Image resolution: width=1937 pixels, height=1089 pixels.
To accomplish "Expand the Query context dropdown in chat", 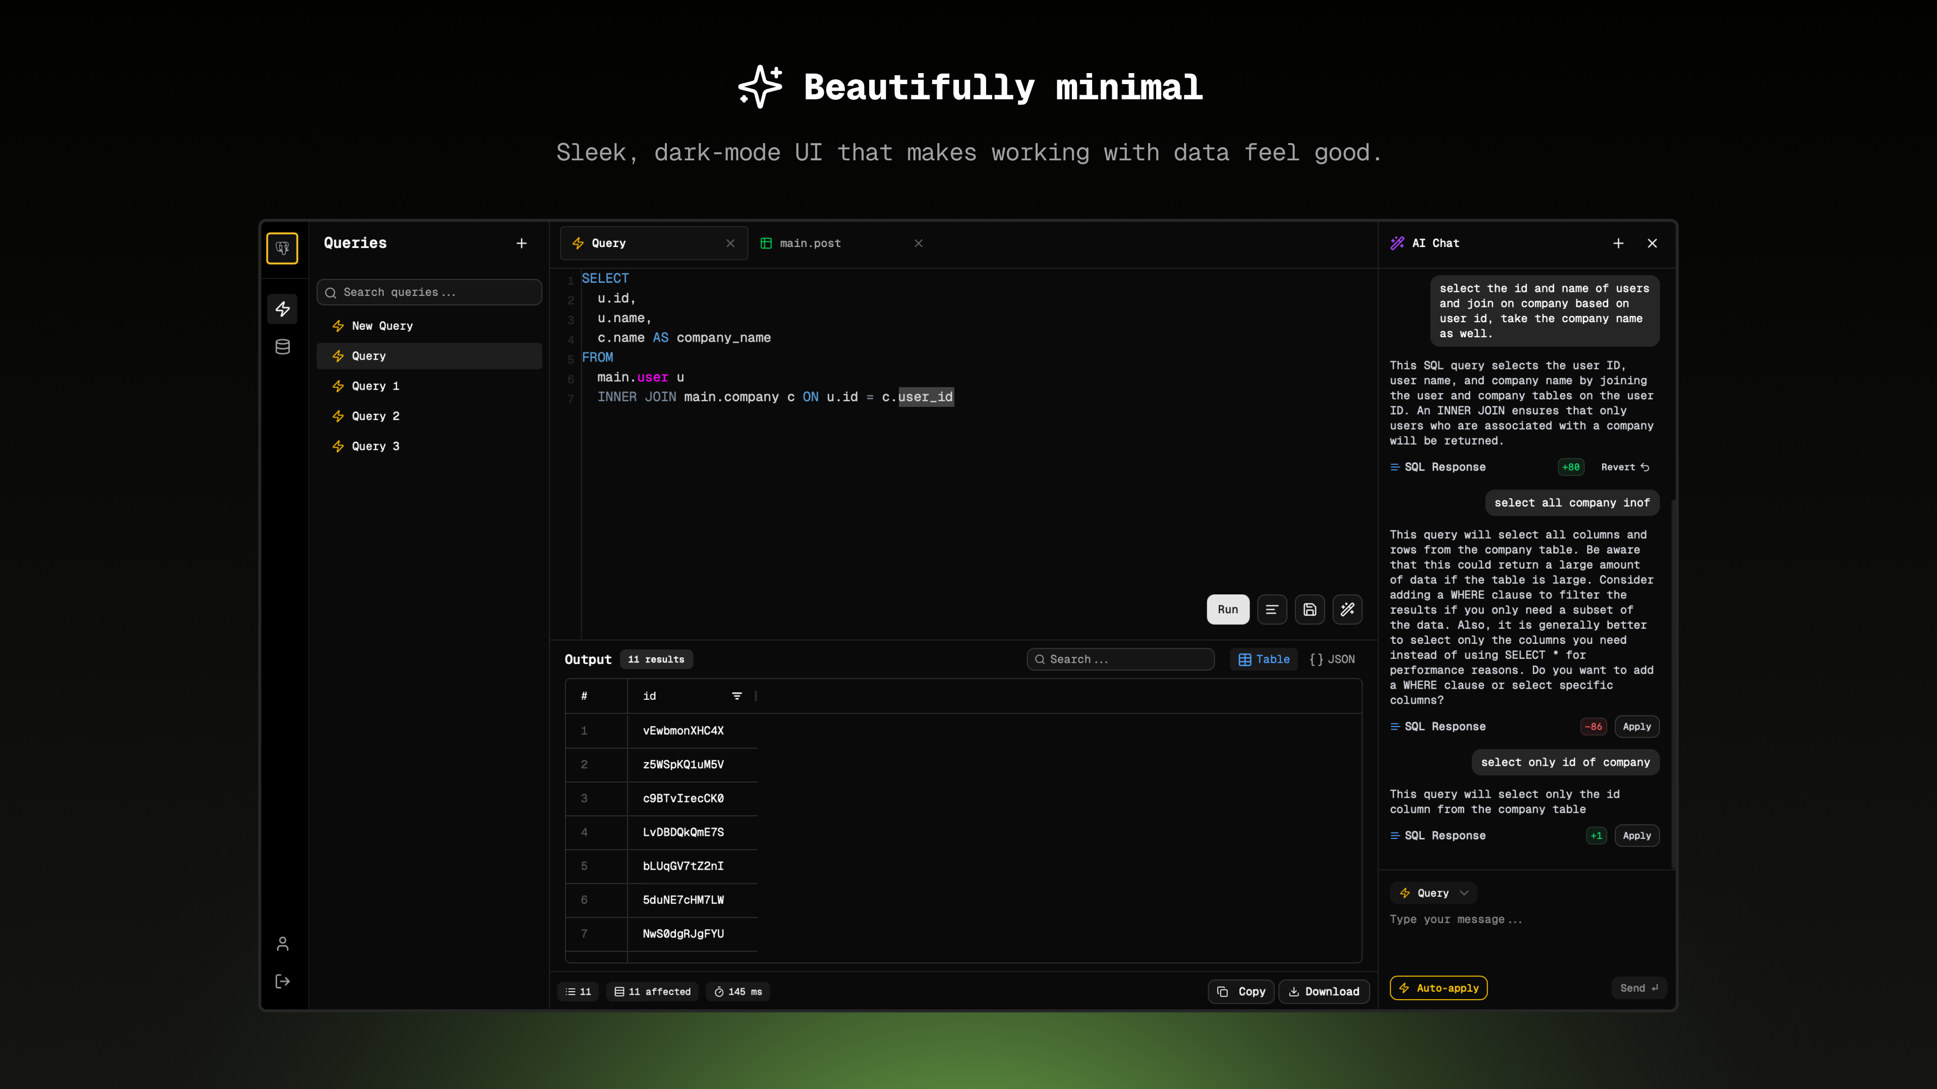I will click(1433, 893).
